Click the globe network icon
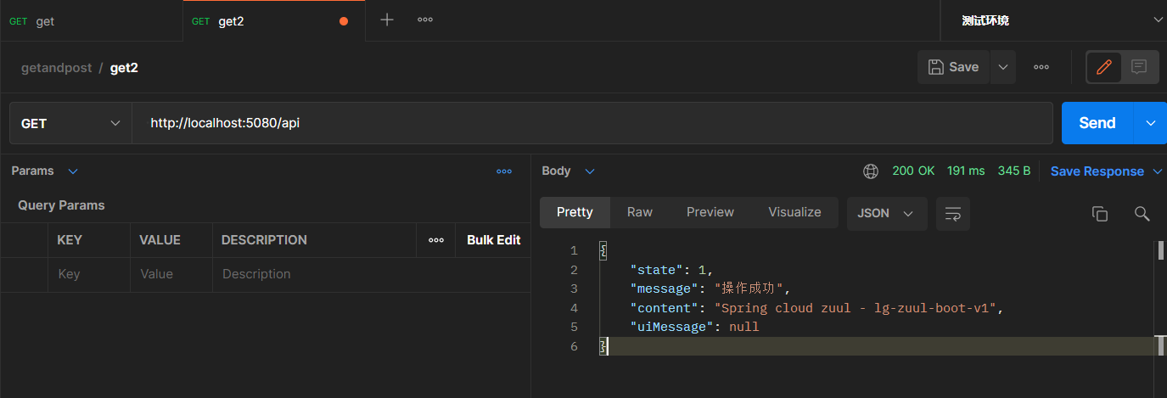The width and height of the screenshot is (1167, 398). 871,171
